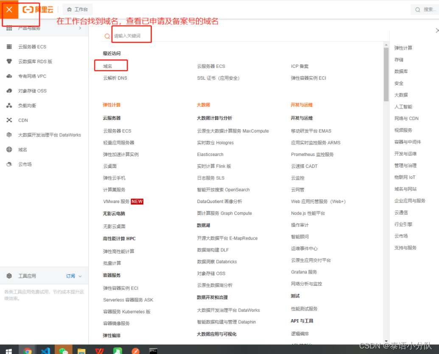Image resolution: width=439 pixels, height=354 pixels.
Task: Expand 产品与服务 with its arrow
Action: pyautogui.click(x=80, y=28)
